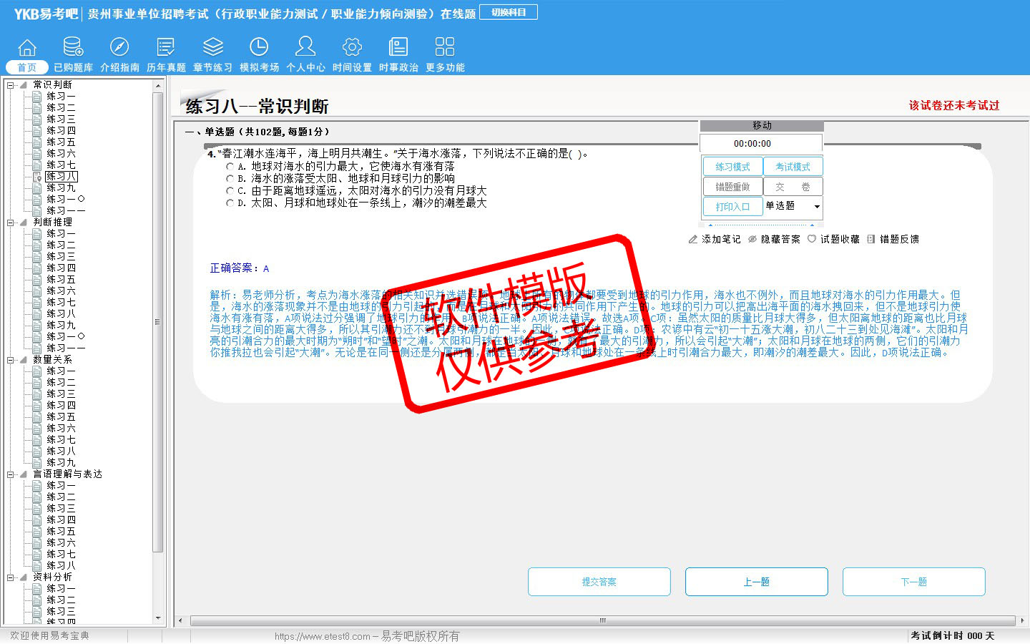The width and height of the screenshot is (1030, 644).
Task: Select answer option A radio button
Action: tap(230, 167)
